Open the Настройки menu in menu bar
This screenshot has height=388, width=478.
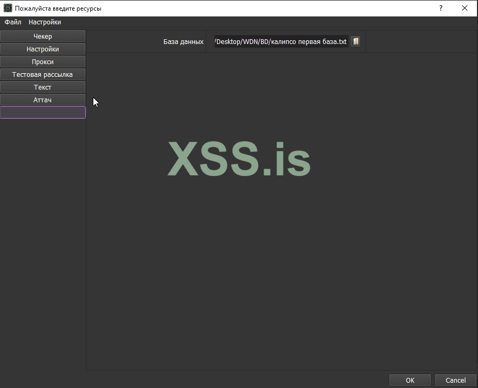click(x=45, y=22)
